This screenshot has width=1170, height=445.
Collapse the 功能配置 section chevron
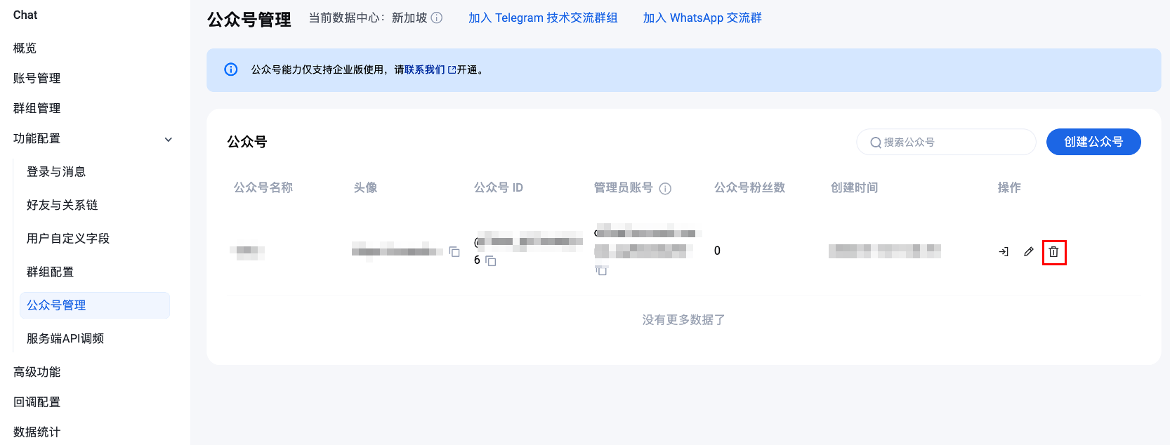169,139
